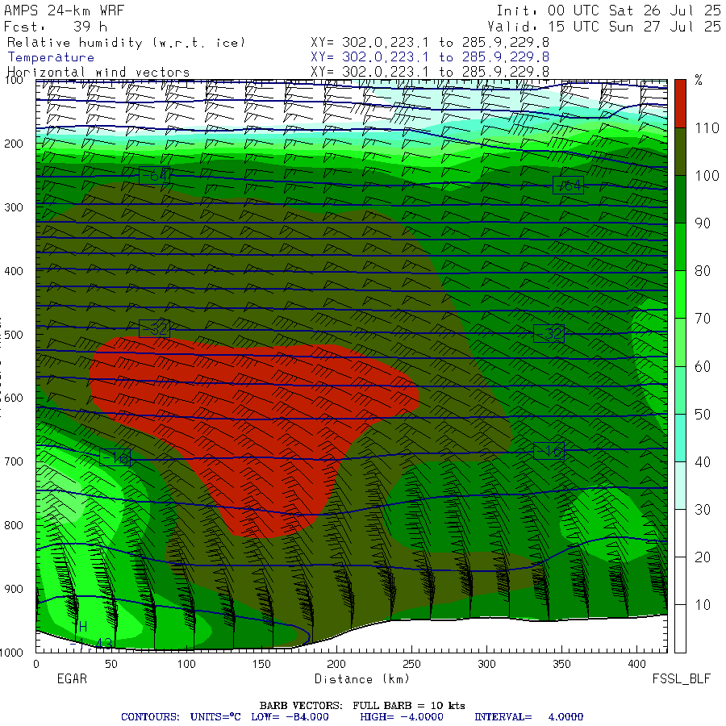The height and width of the screenshot is (726, 726).
Task: Click the pressure axis label '400'
Action: click(x=14, y=271)
